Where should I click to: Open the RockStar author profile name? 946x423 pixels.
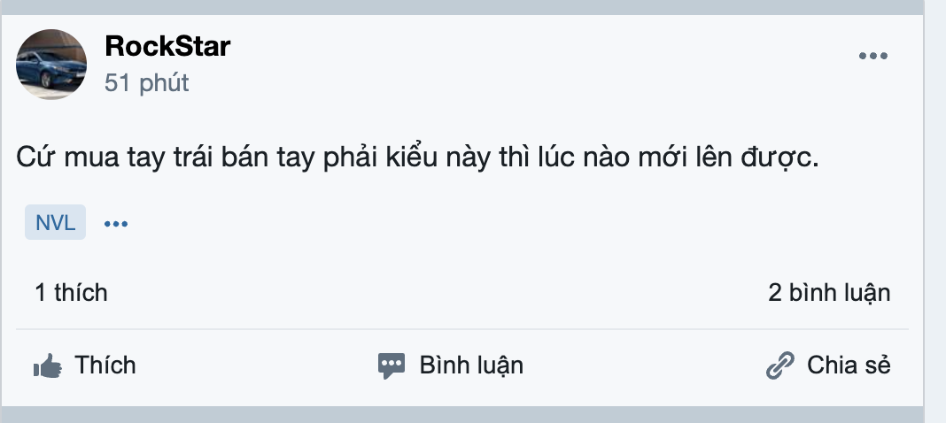167,46
